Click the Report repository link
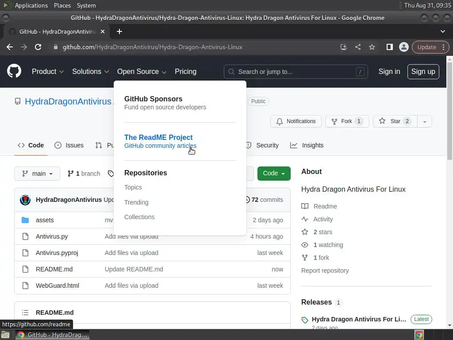The height and width of the screenshot is (340, 453). tap(325, 270)
